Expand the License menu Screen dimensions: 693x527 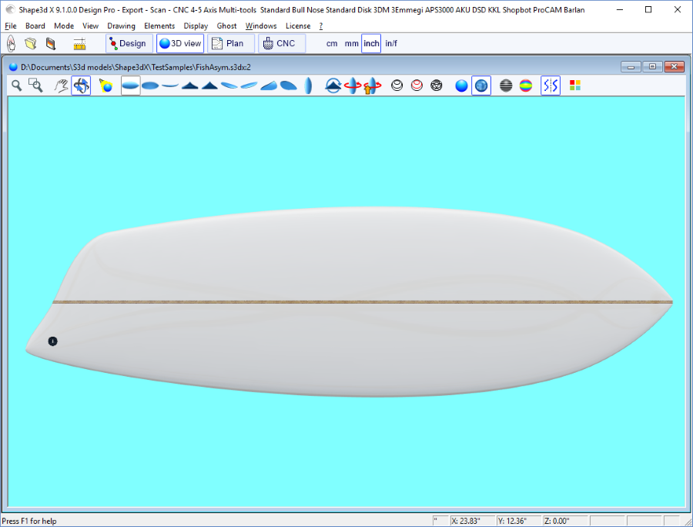(x=297, y=25)
